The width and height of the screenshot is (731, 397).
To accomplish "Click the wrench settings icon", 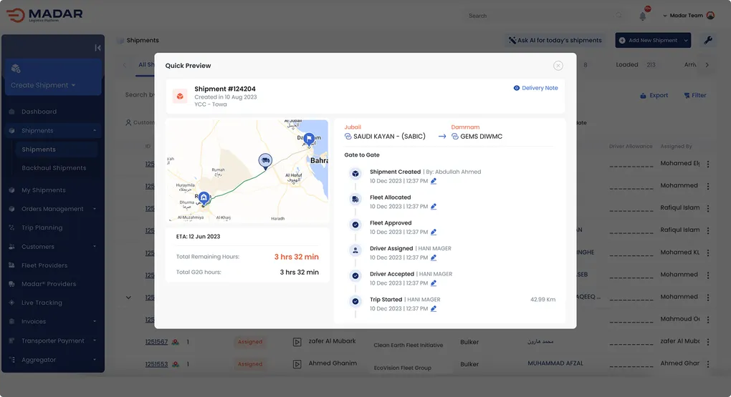I will click(x=707, y=41).
